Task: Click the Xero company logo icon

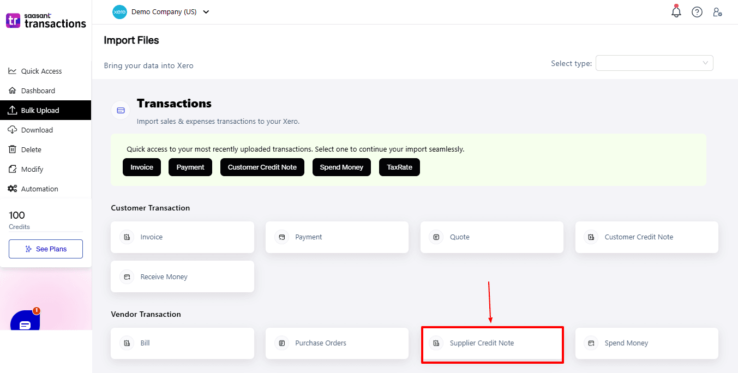Action: (x=119, y=12)
